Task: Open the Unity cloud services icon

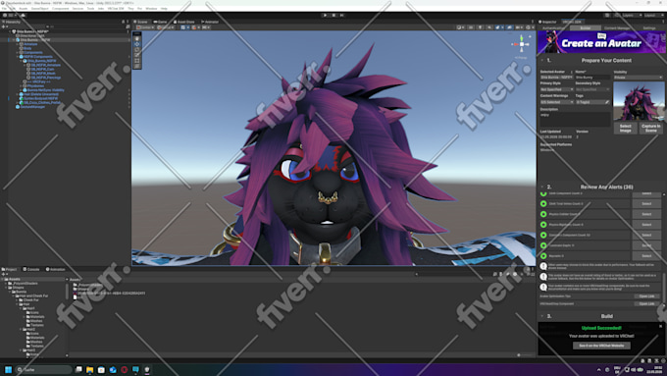Action: pos(23,16)
